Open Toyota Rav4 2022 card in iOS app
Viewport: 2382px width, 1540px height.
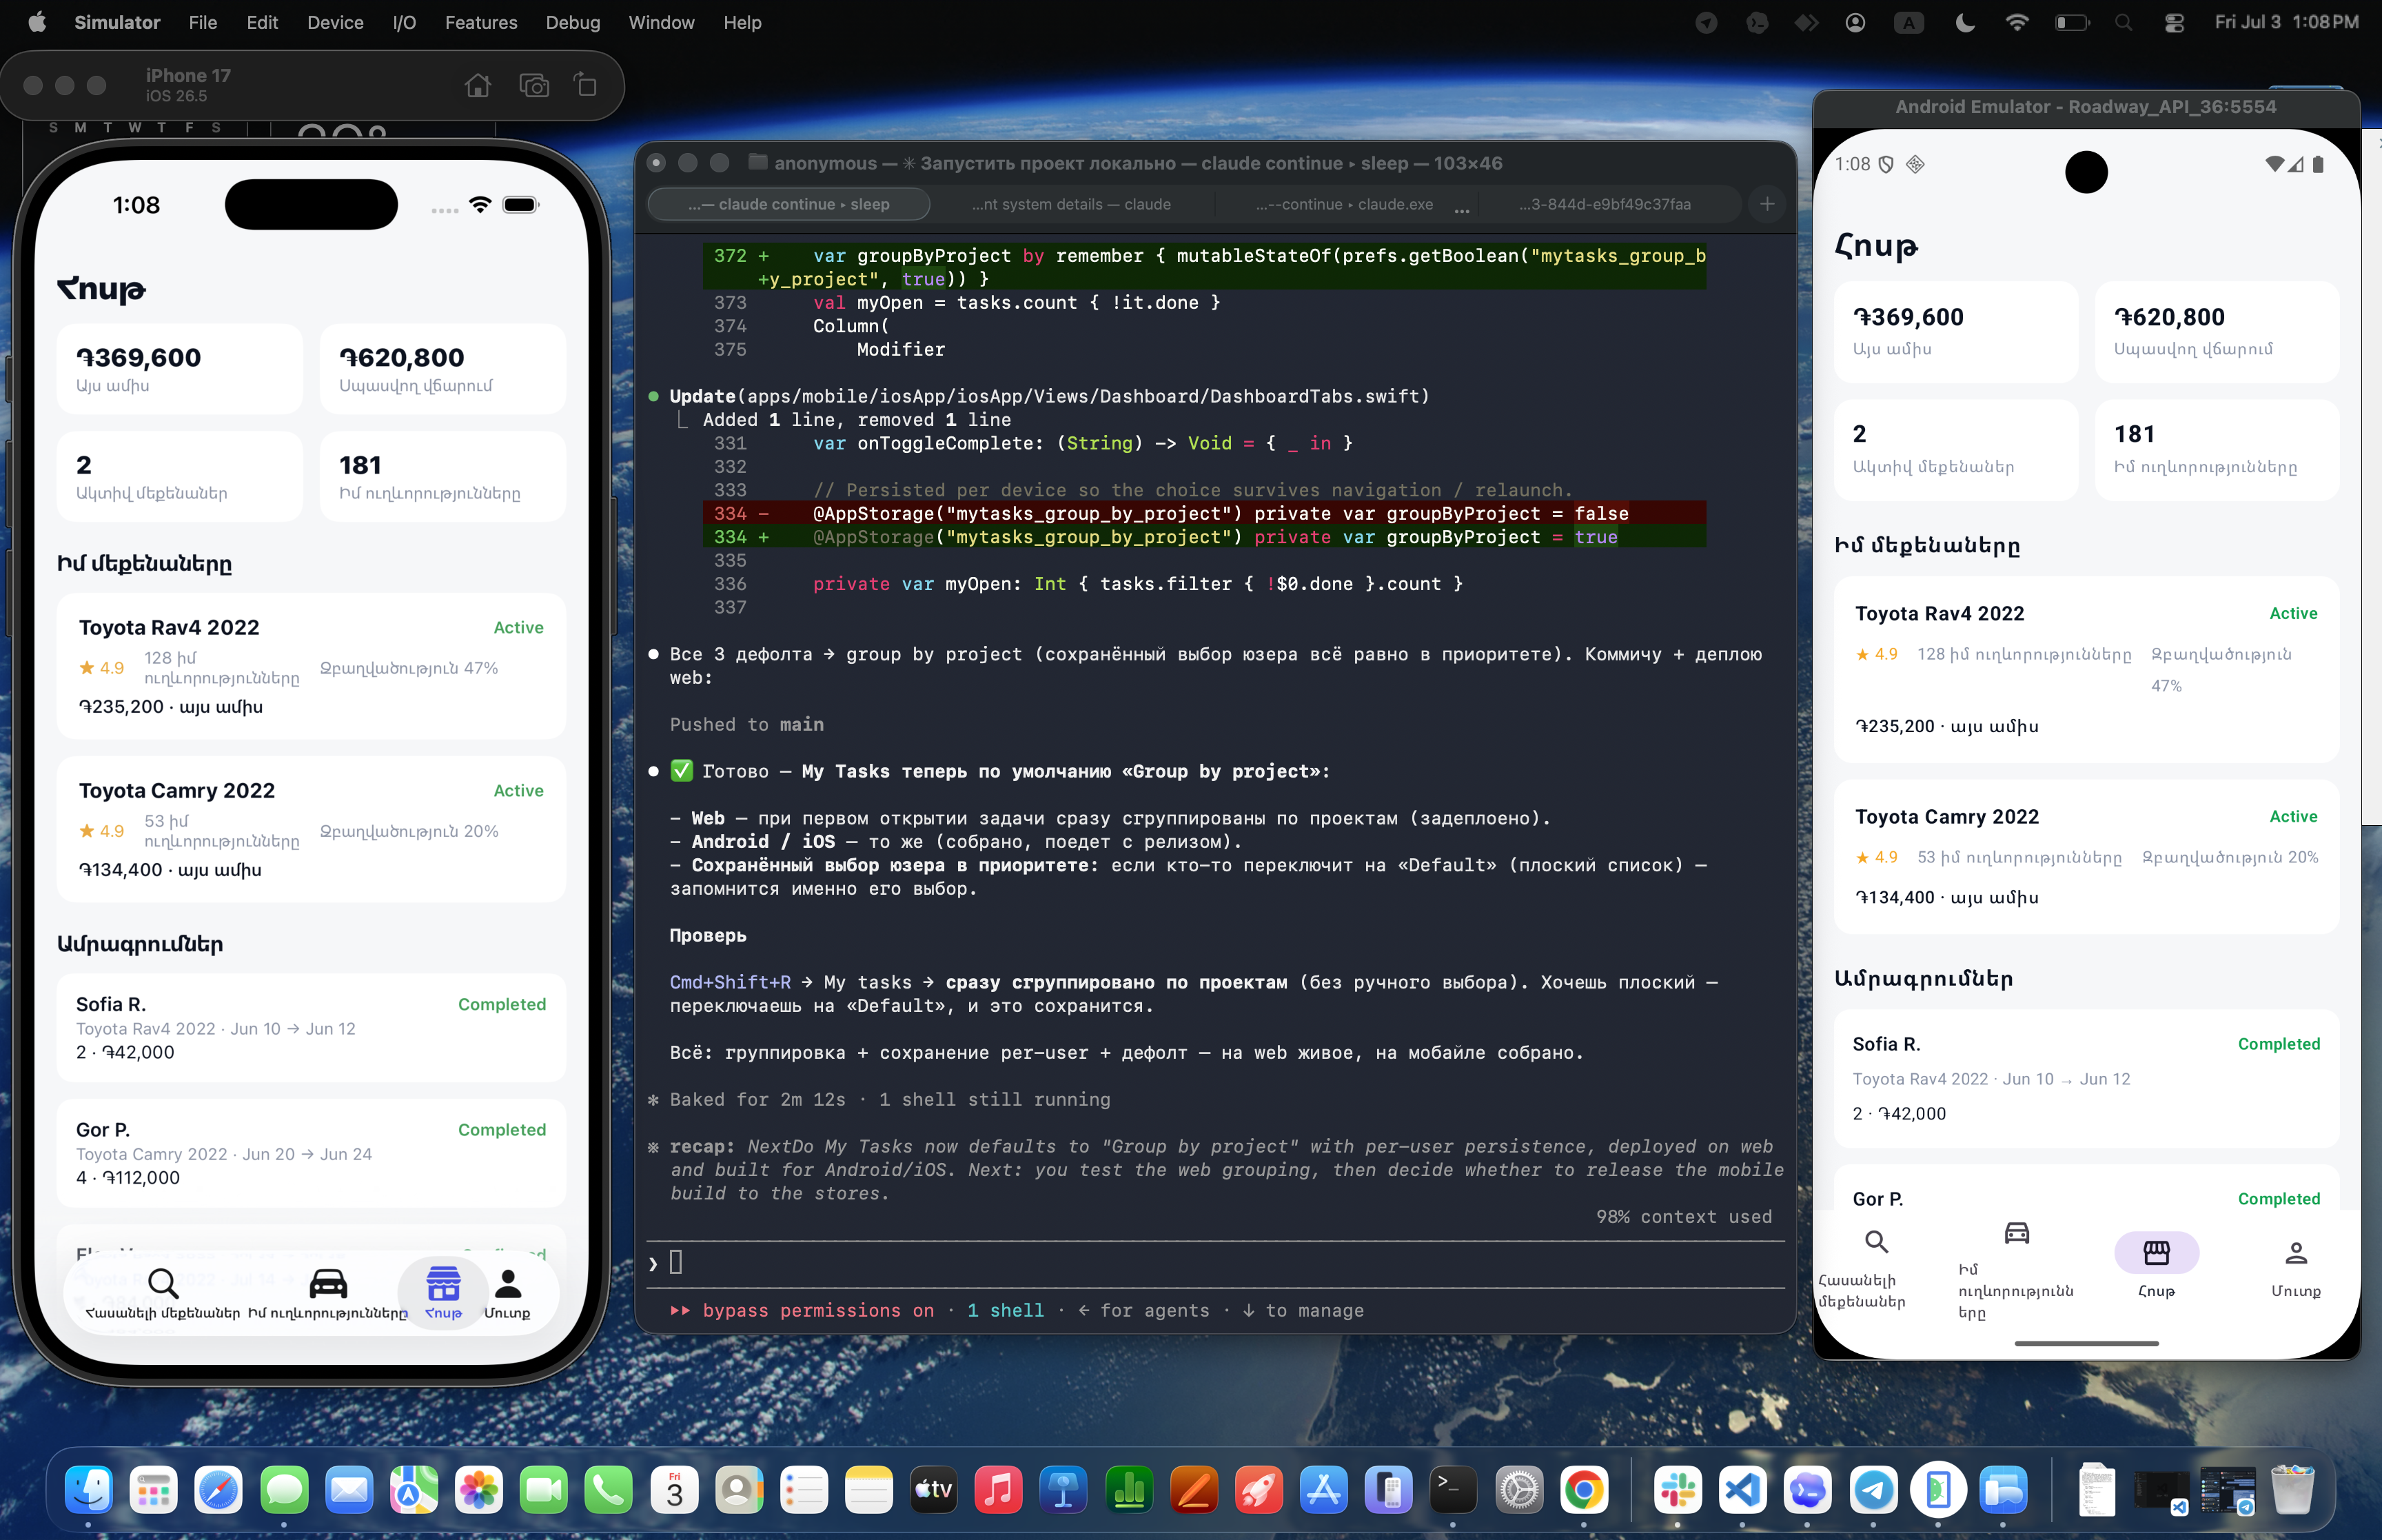point(311,666)
